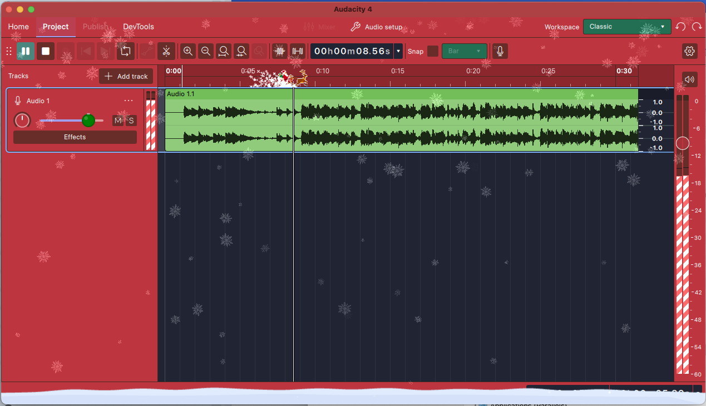Enable the Snap checkbox
Screen dimensions: 706x406
(432, 51)
